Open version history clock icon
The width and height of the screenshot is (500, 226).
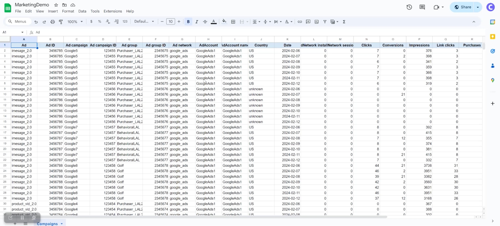[409, 7]
